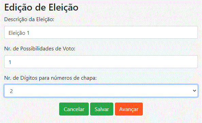
Task: Cancel the election editing
Action: pos(74,109)
